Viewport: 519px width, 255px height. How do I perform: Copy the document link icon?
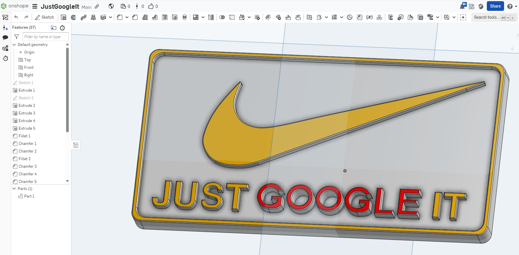coord(97,6)
